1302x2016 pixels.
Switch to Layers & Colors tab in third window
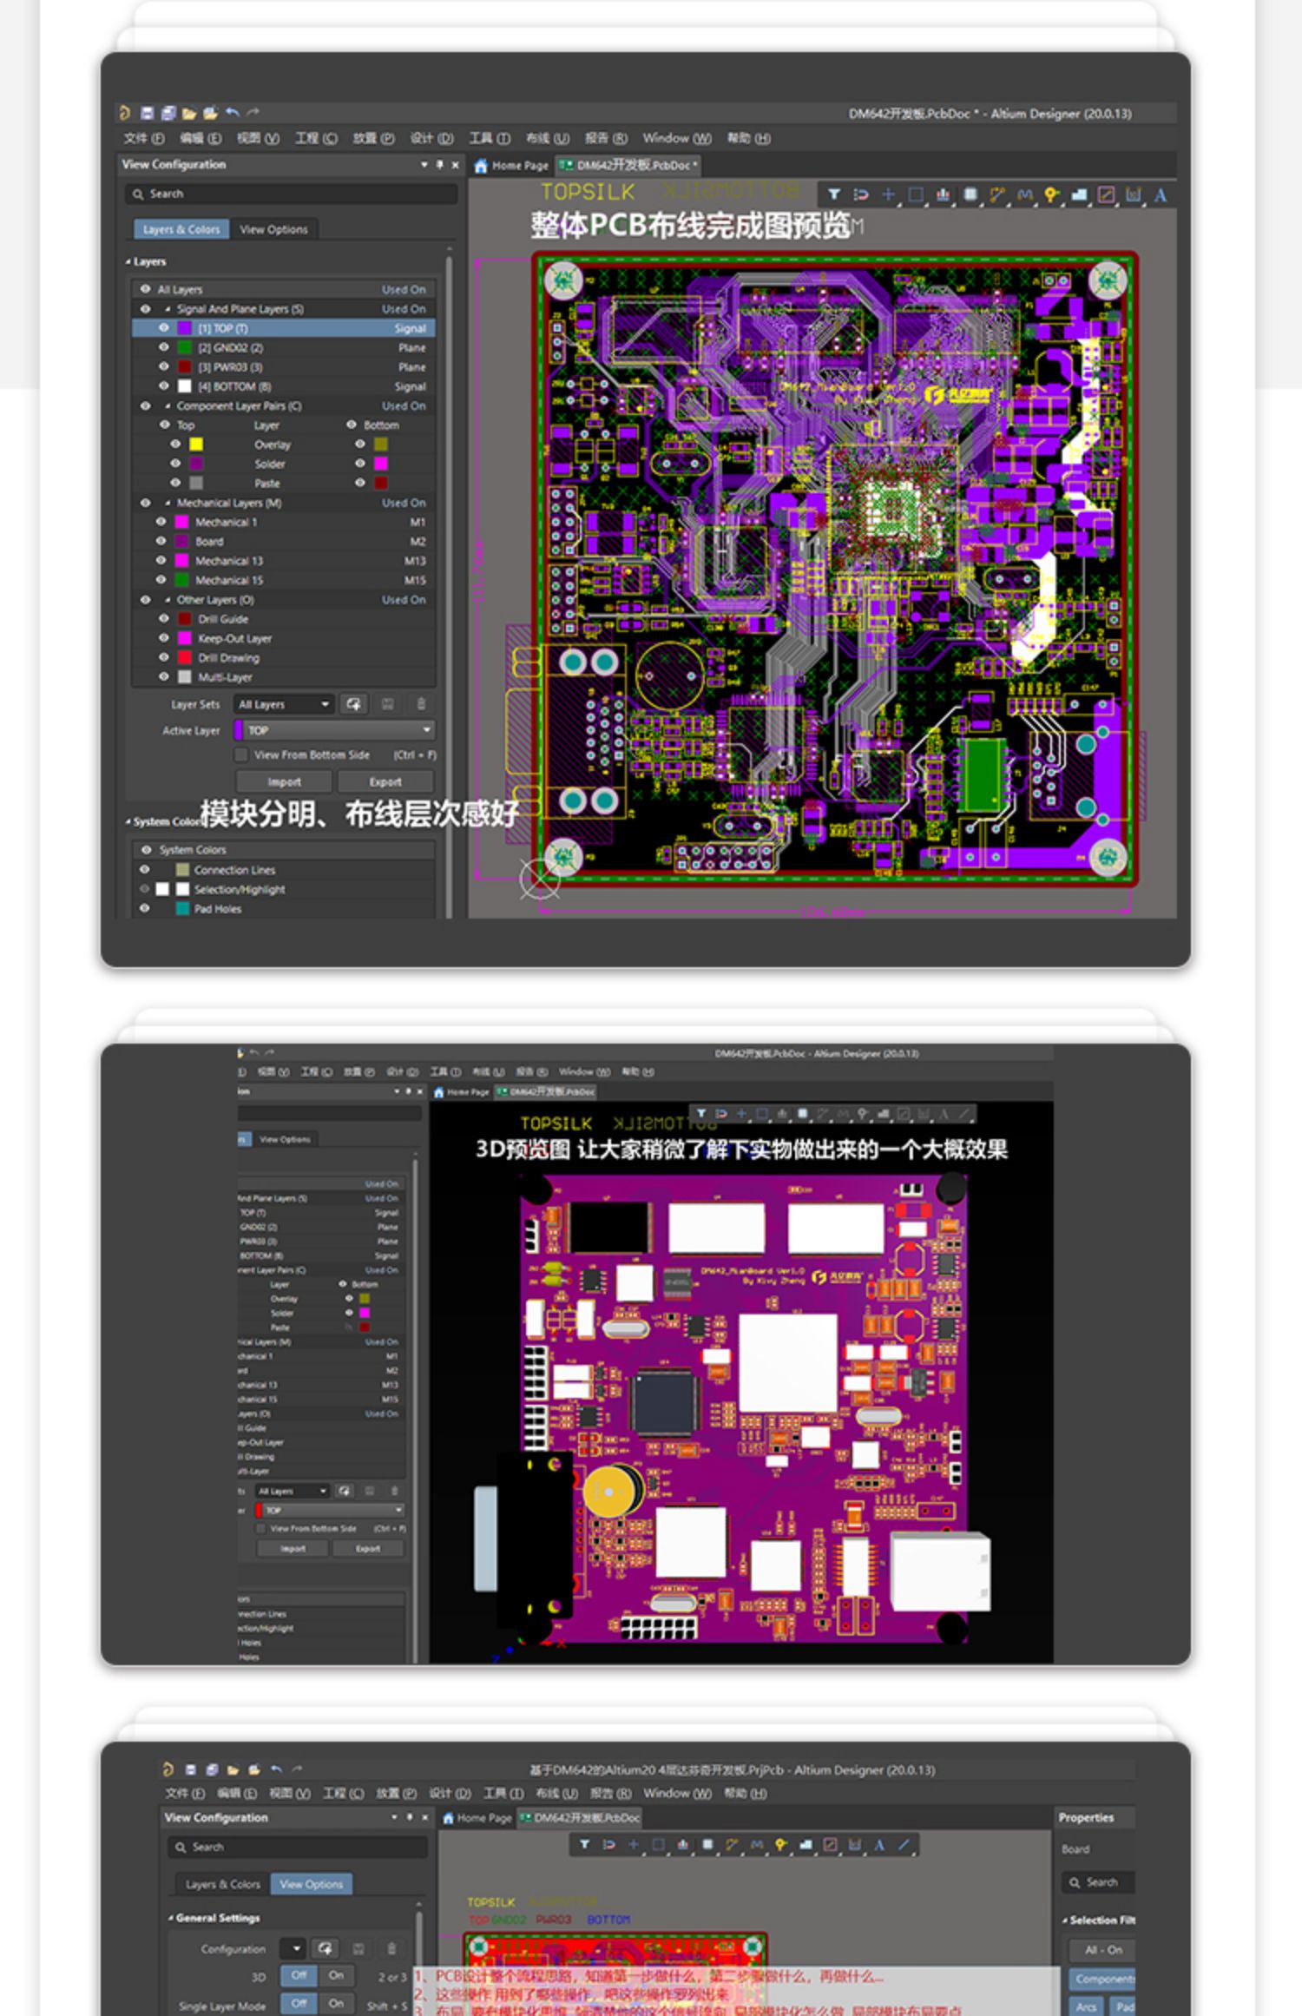coord(222,1883)
